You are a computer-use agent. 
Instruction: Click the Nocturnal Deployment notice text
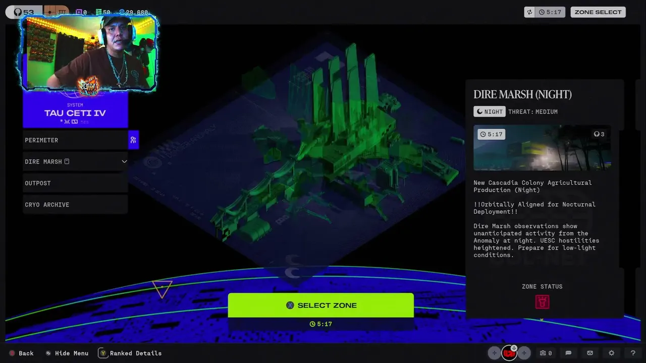534,208
